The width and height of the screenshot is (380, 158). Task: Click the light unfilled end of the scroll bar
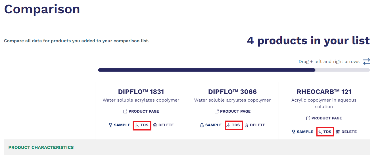[x=343, y=70]
